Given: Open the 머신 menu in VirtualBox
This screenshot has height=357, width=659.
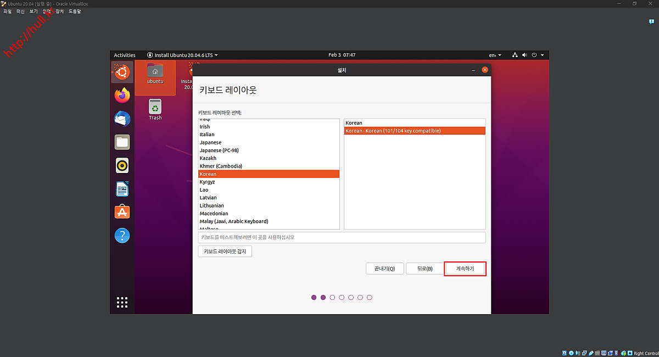Looking at the screenshot, I should [x=20, y=11].
